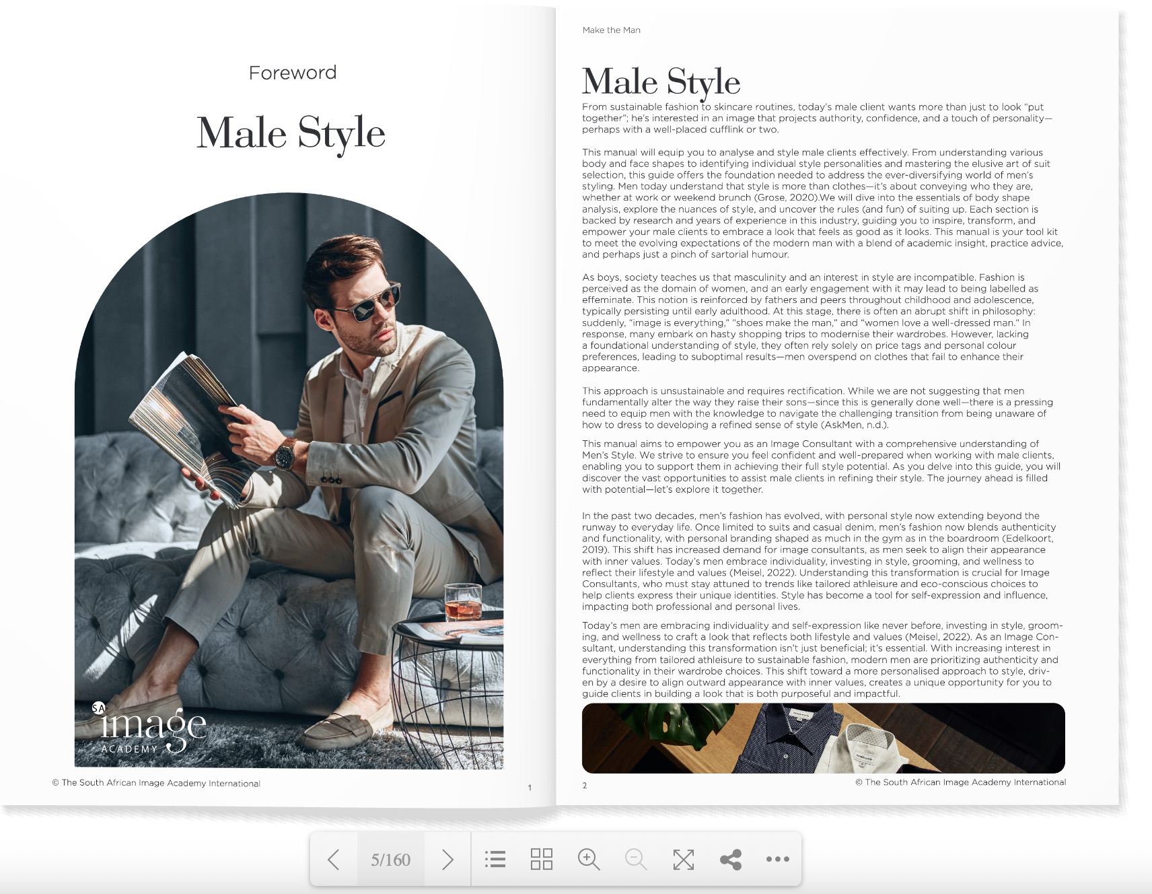The height and width of the screenshot is (894, 1152).
Task: Share the flipbook via share icon
Action: pos(731,860)
